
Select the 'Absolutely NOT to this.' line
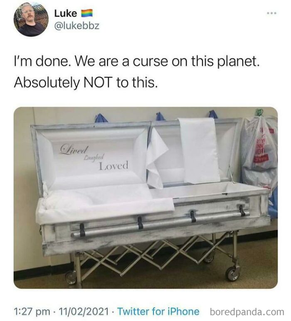(x=86, y=83)
